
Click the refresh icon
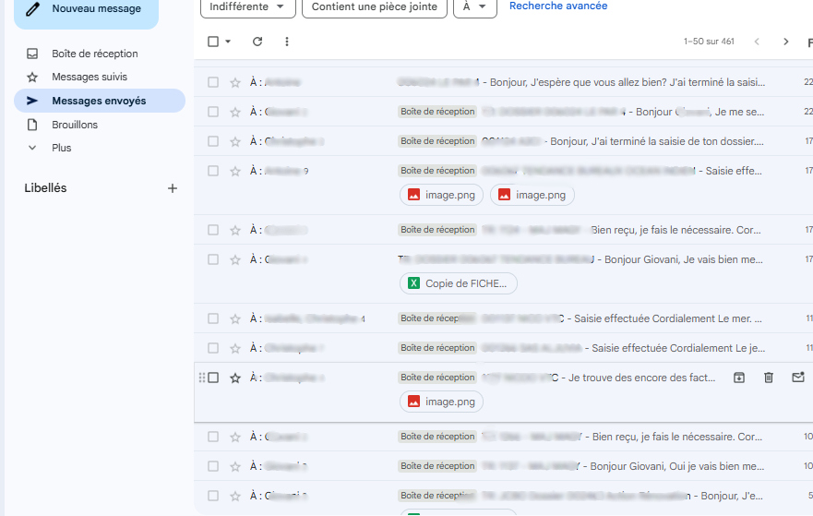pos(257,42)
